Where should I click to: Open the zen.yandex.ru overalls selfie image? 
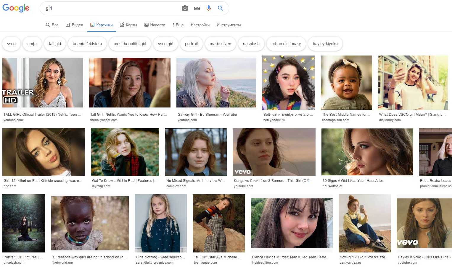pos(365,223)
